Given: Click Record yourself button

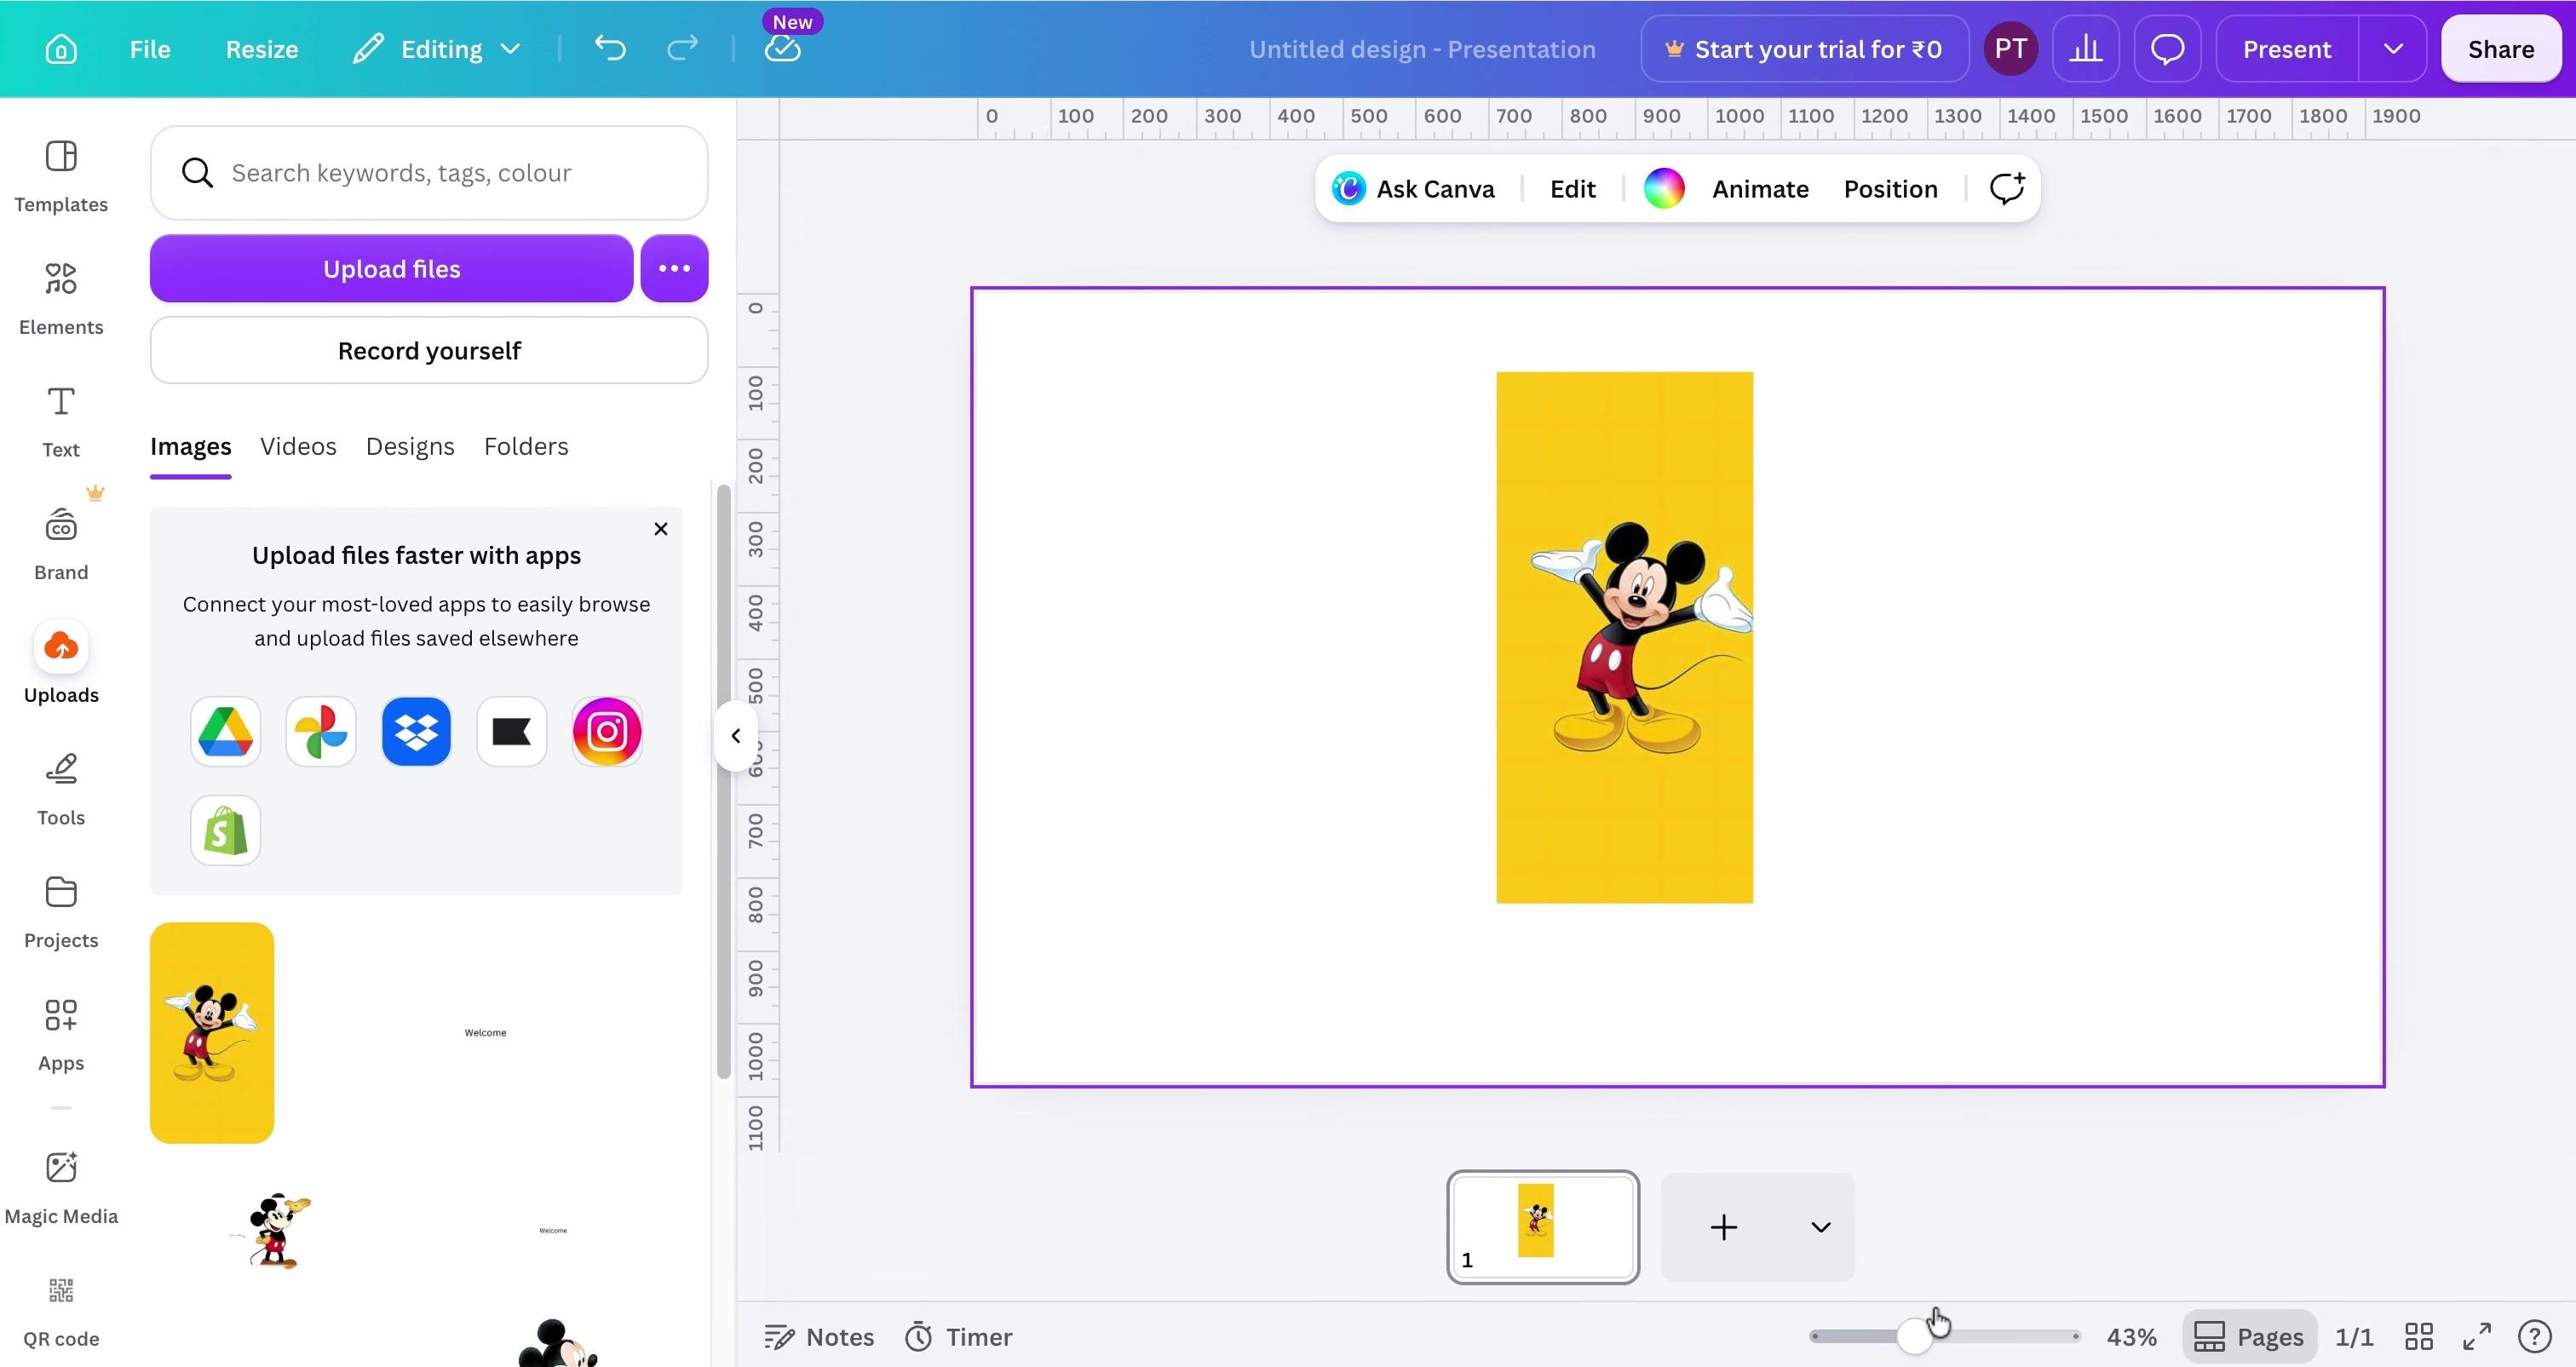Looking at the screenshot, I should pyautogui.click(x=429, y=350).
